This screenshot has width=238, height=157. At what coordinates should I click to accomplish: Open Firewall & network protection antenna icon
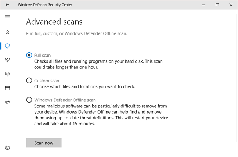pyautogui.click(x=7, y=74)
